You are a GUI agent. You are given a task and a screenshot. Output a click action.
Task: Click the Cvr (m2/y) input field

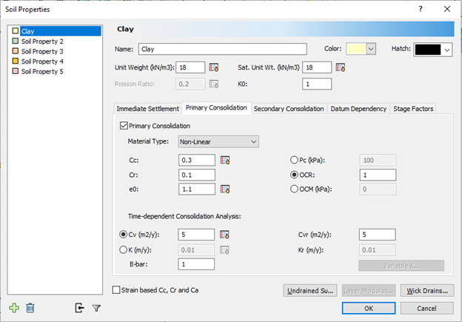[x=377, y=235]
